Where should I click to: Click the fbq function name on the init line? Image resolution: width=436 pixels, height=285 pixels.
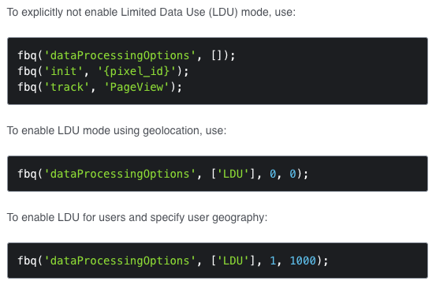[x=27, y=71]
